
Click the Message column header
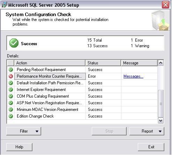(139, 63)
